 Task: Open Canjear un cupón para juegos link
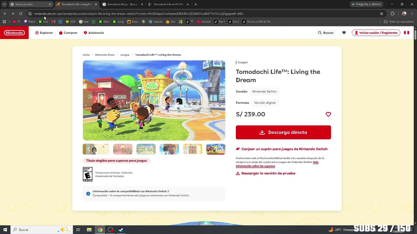281,149
